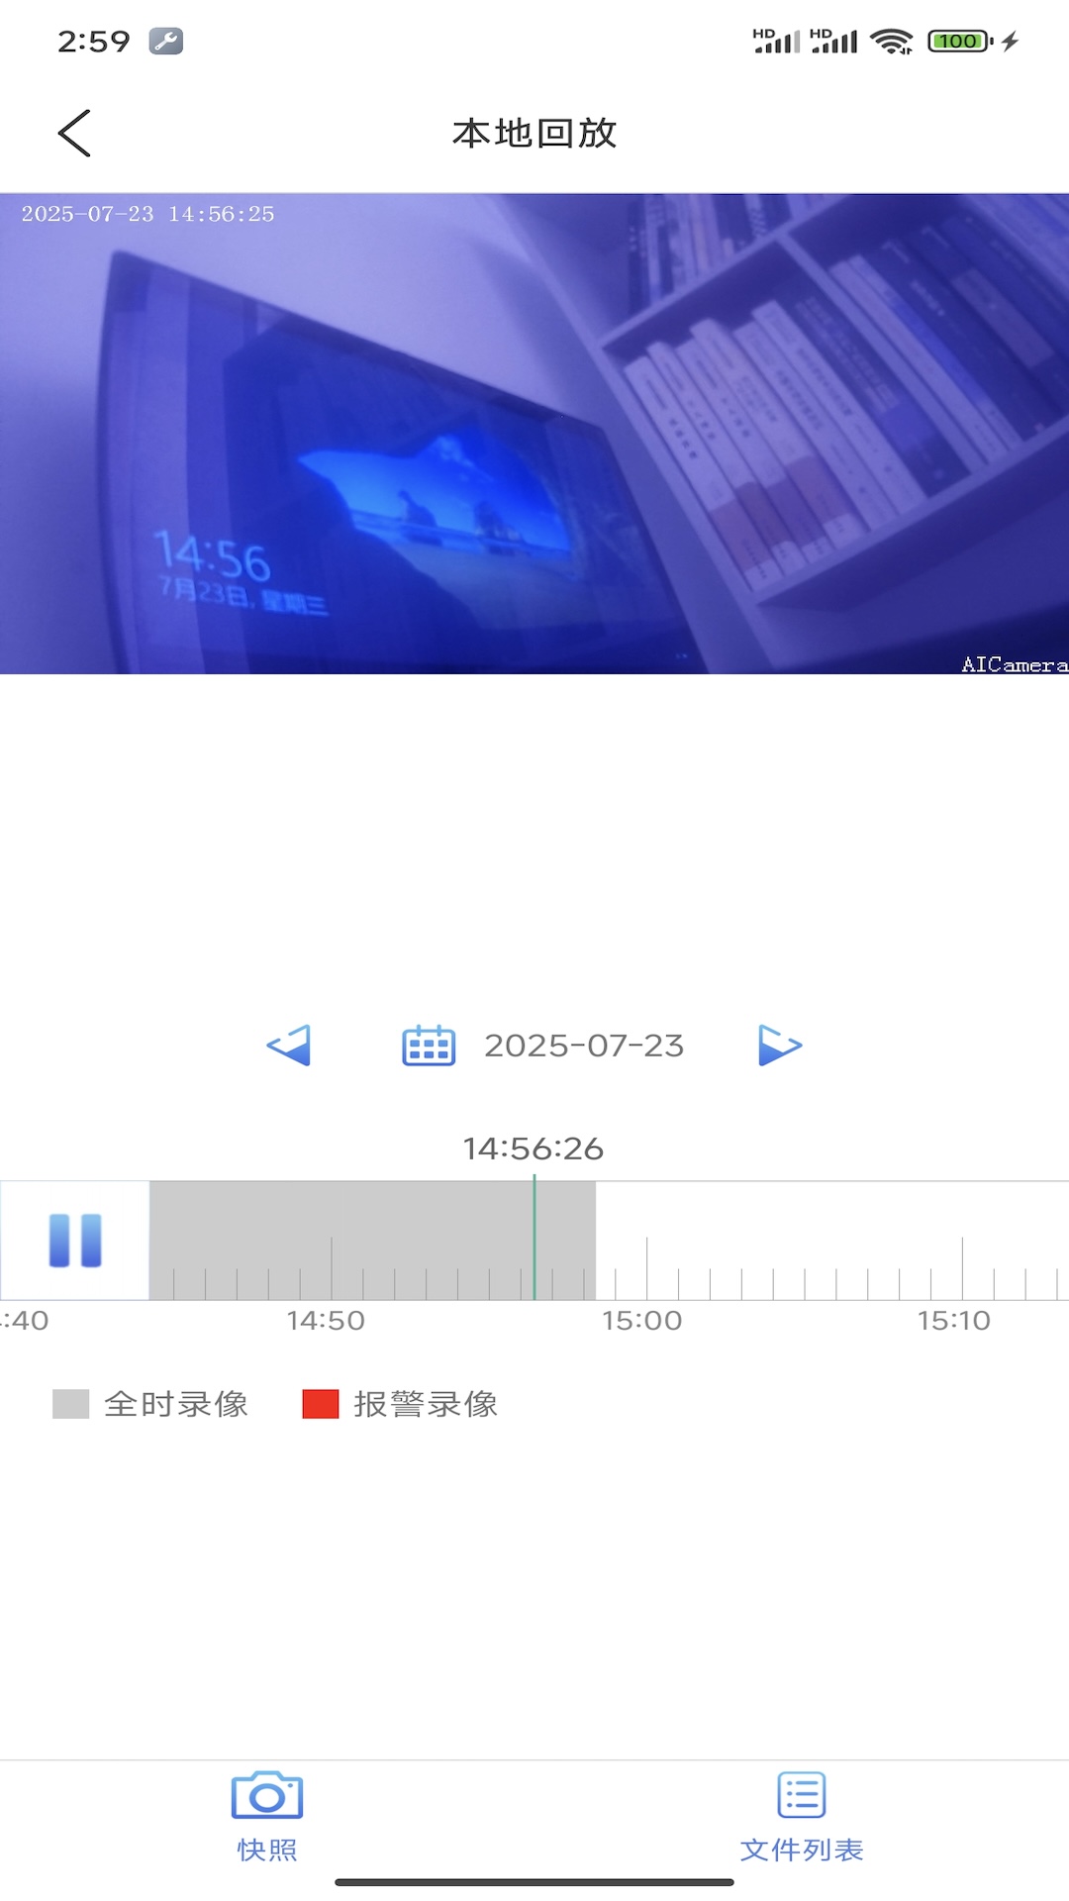Open the calendar date picker
The height and width of the screenshot is (1901, 1069).
click(429, 1046)
